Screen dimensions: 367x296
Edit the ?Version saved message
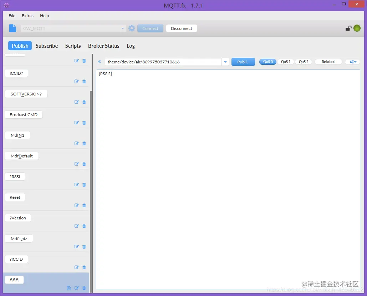(77, 226)
